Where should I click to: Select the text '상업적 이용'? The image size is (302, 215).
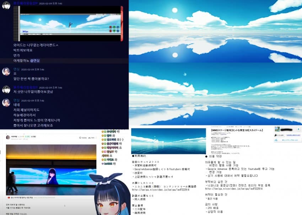tap(215, 212)
